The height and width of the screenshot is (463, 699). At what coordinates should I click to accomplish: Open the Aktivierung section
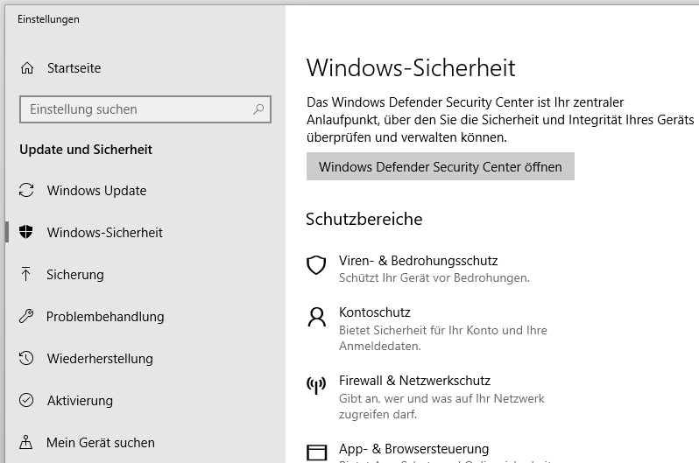(80, 401)
